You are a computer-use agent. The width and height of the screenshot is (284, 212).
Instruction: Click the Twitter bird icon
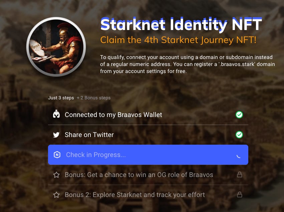[x=56, y=135]
